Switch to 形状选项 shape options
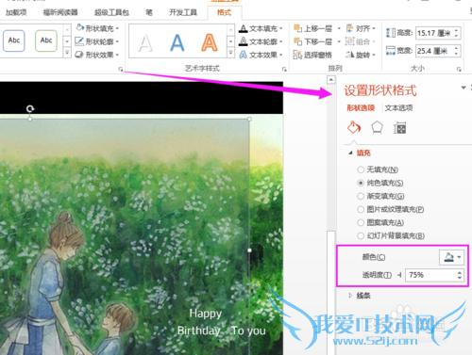472x355 pixels. 361,108
